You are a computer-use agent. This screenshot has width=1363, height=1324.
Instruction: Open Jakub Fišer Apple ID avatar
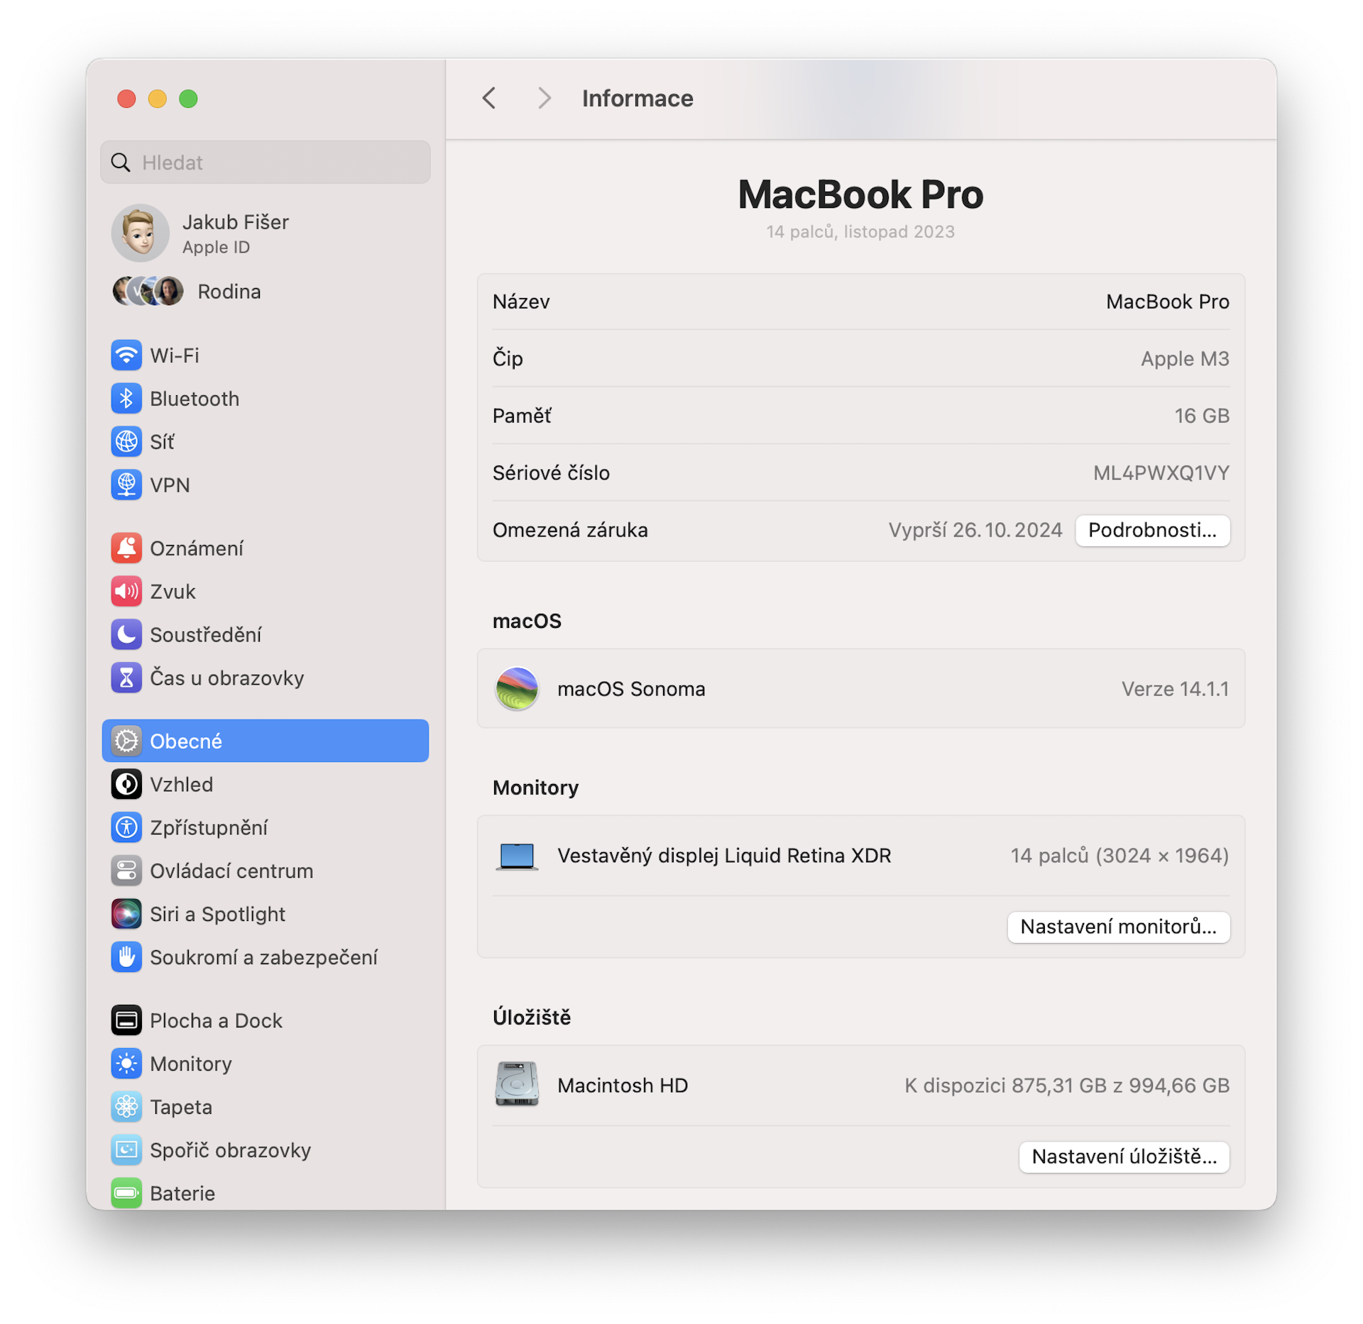141,233
